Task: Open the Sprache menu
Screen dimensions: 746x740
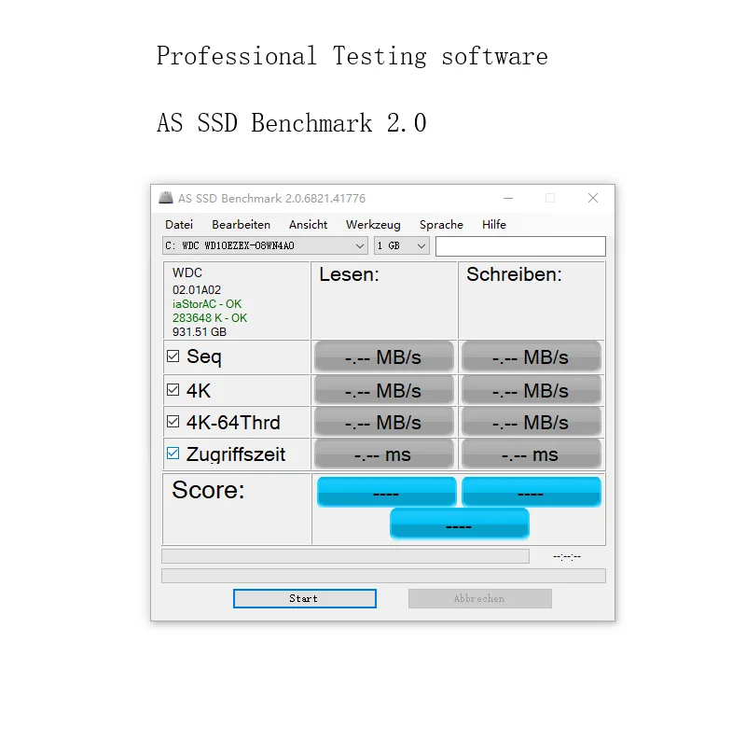Action: coord(441,225)
